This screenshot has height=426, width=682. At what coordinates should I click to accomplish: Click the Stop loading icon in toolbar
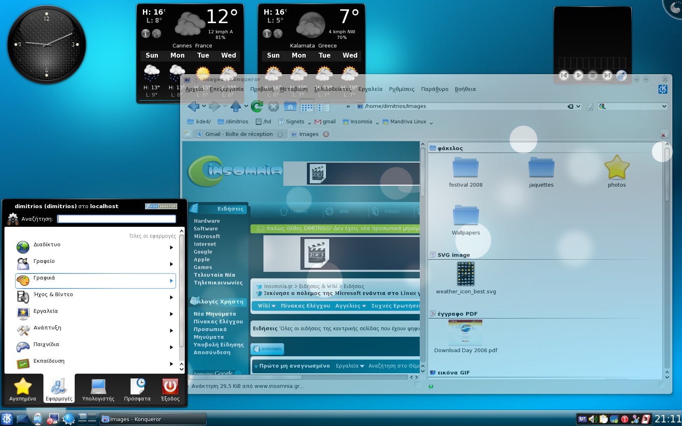coord(274,106)
